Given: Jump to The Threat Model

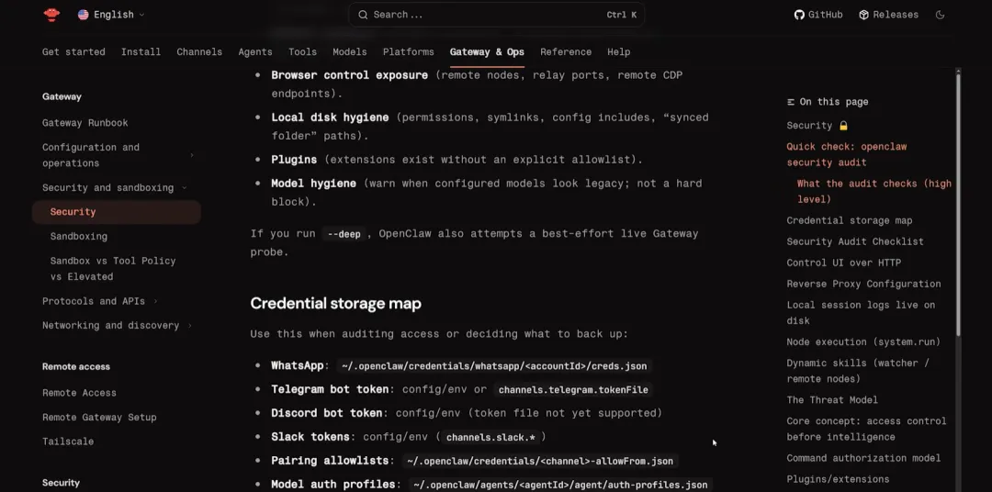Looking at the screenshot, I should tap(832, 399).
